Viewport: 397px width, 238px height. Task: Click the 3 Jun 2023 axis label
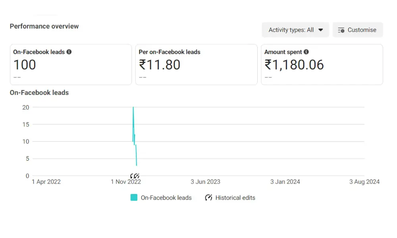(205, 182)
